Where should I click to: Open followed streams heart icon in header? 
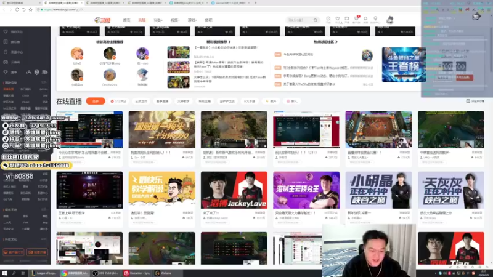pyautogui.click(x=338, y=20)
